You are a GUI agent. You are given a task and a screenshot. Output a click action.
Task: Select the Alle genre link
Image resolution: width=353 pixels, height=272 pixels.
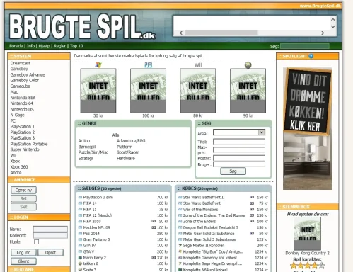click(x=115, y=135)
